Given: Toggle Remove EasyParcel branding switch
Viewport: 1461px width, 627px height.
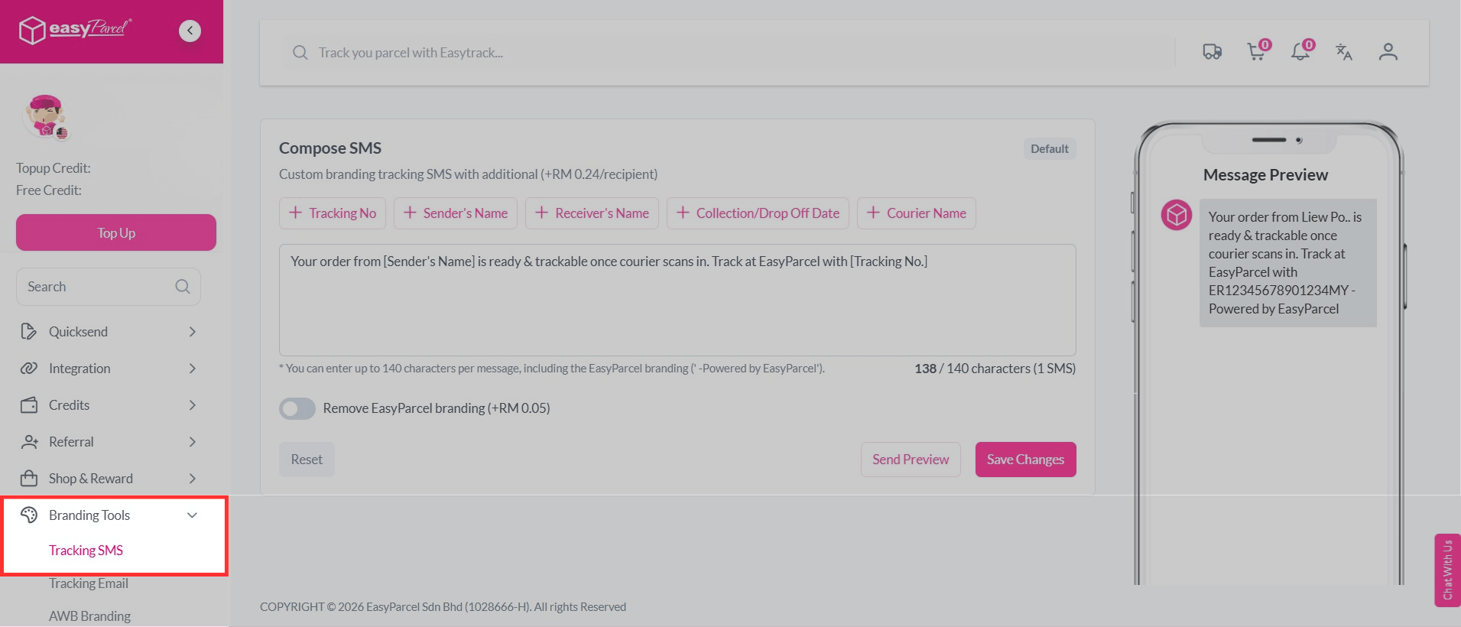Looking at the screenshot, I should tap(297, 408).
